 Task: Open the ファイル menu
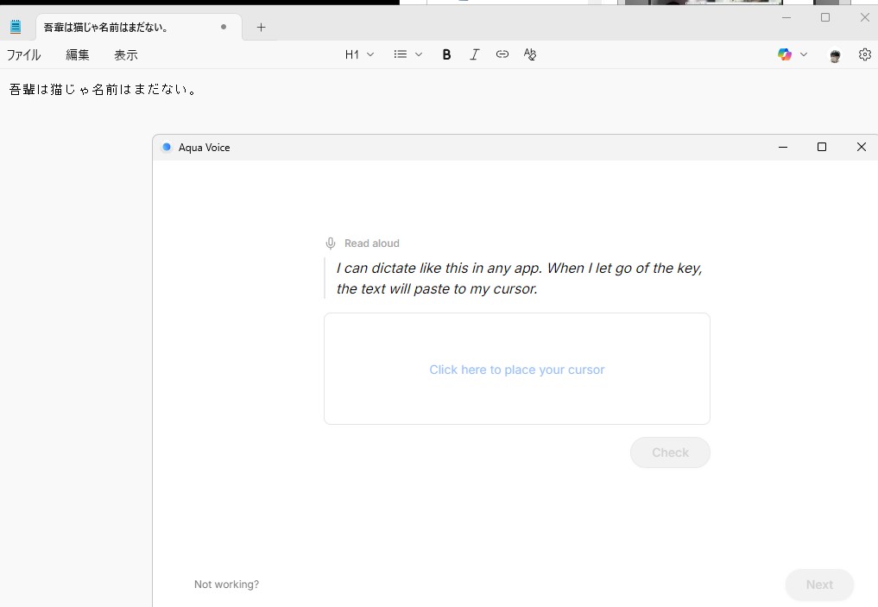[24, 54]
